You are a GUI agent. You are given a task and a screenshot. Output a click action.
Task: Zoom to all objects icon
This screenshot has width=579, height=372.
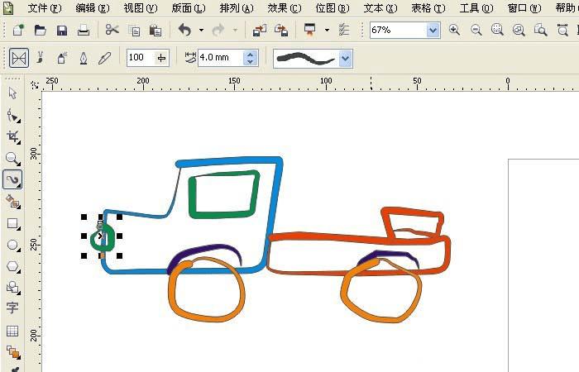[519, 30]
